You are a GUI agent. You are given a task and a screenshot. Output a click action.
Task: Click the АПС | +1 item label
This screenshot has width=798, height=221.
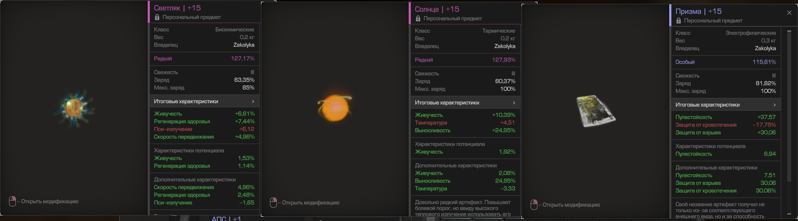pyautogui.click(x=226, y=218)
